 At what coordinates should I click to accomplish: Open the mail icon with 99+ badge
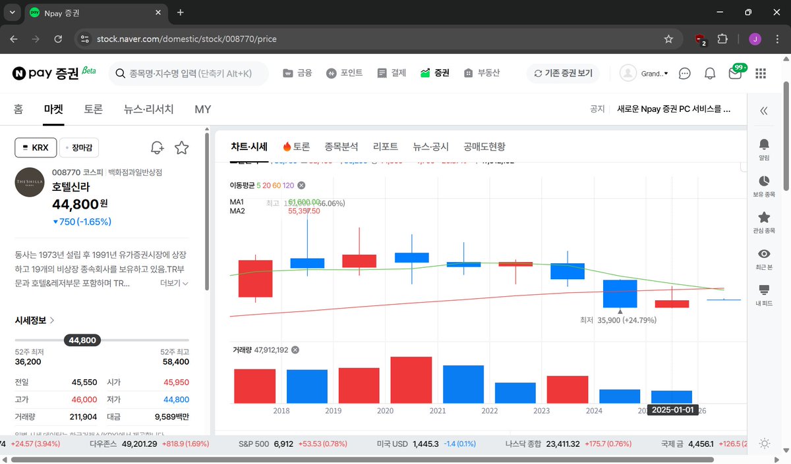point(736,73)
